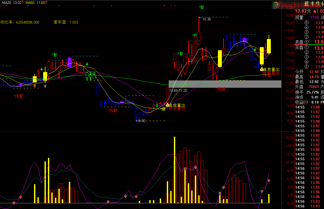Click the 今开 12.98 field
The height and width of the screenshot is (209, 324).
pyautogui.click(x=307, y=72)
